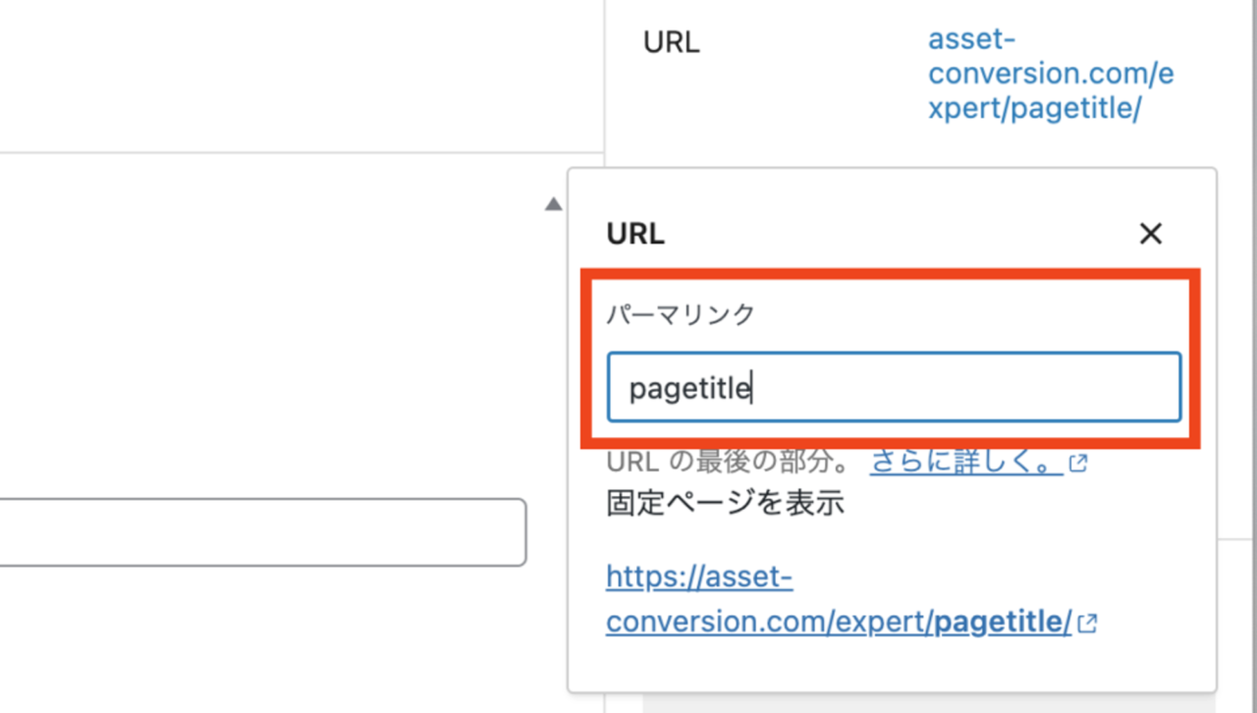Collapse the panel using the upward triangle arrow

click(554, 204)
